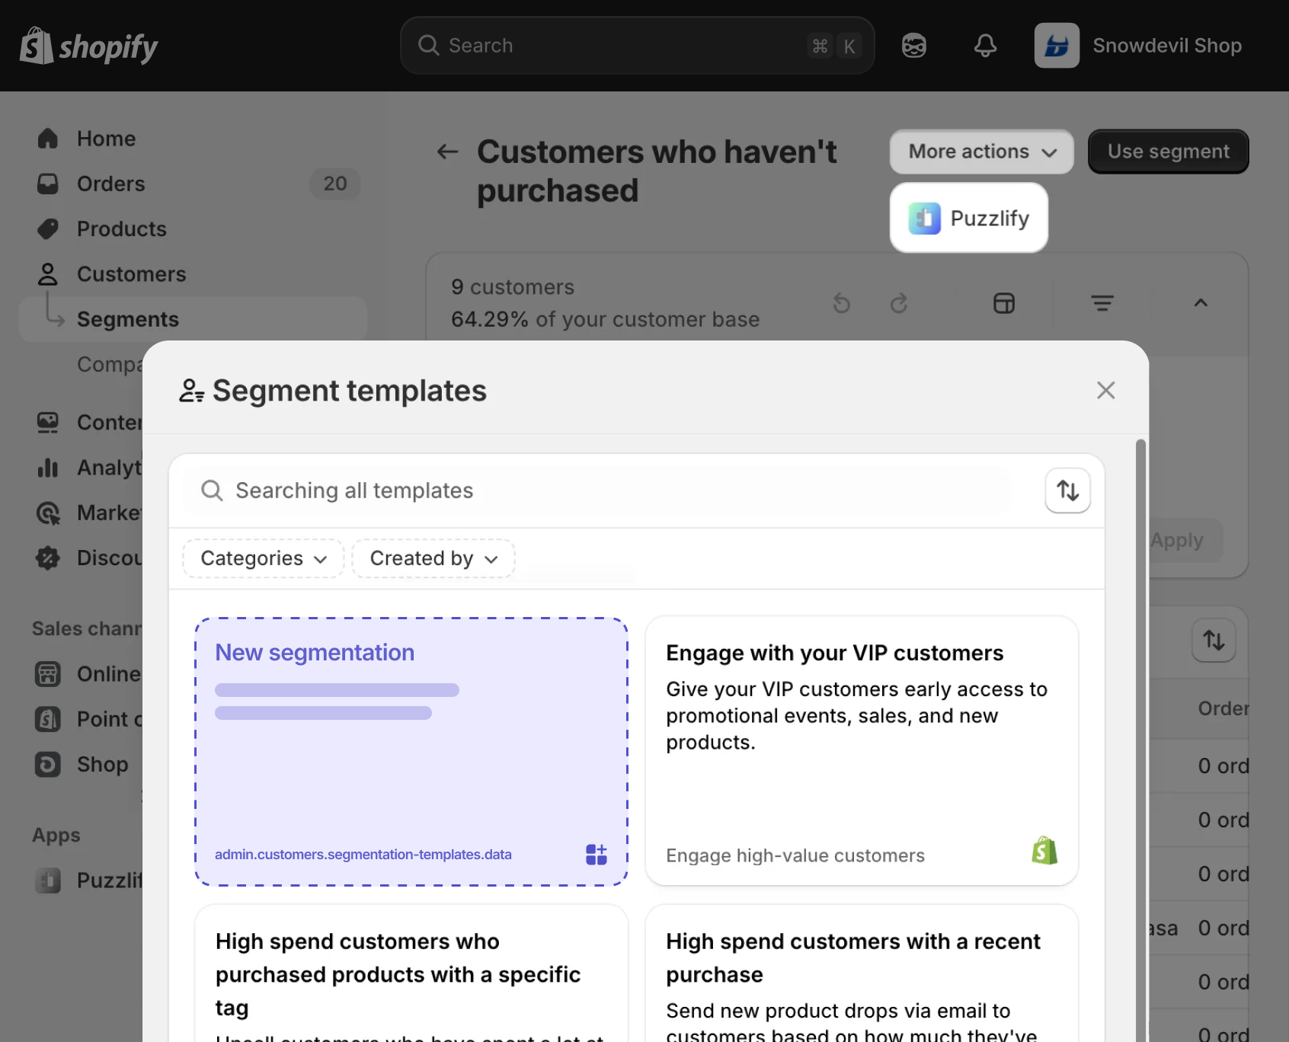Open the notifications bell

click(x=985, y=46)
